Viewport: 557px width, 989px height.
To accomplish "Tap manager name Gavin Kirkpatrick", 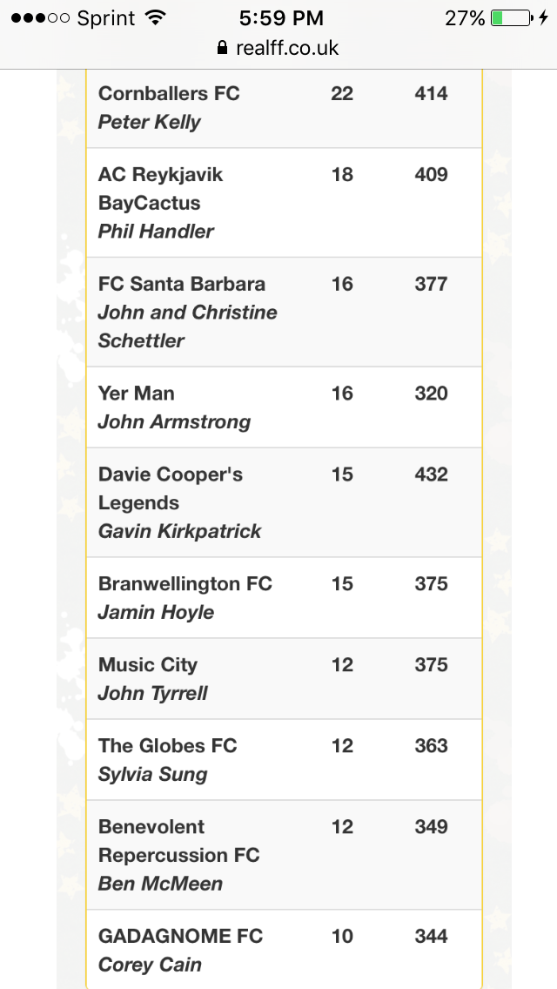I will coord(180,531).
